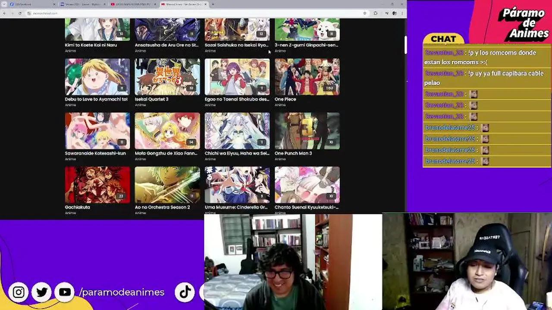Click the YouTube icon in the overlay
Image resolution: width=552 pixels, height=310 pixels.
(x=65, y=292)
